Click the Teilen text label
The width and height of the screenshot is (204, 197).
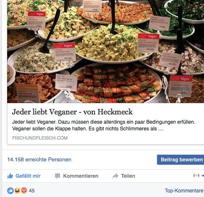tap(128, 176)
